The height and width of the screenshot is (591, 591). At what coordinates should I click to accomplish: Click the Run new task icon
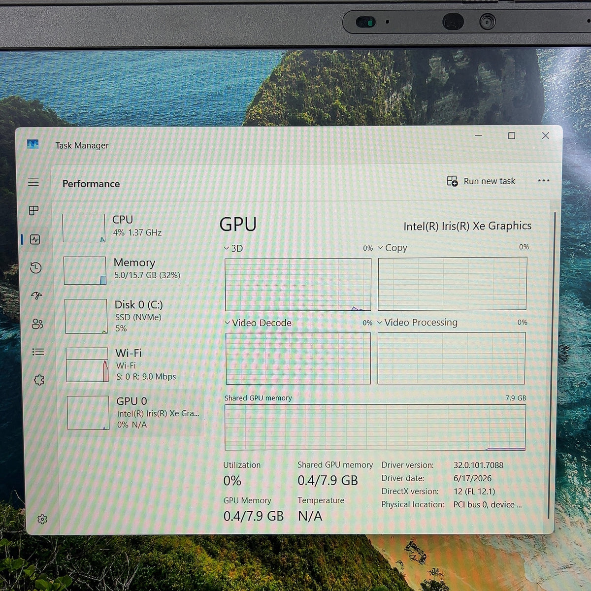[x=452, y=181]
